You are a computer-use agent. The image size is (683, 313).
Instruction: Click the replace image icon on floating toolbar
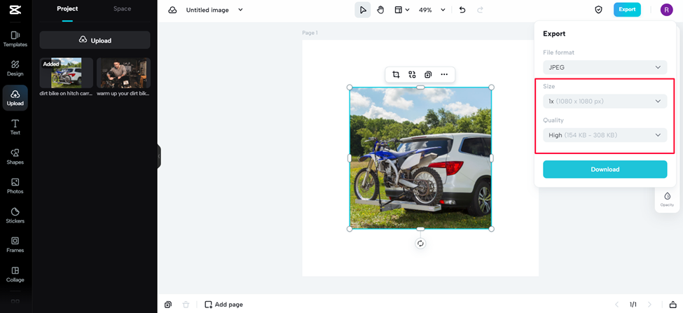click(x=412, y=74)
